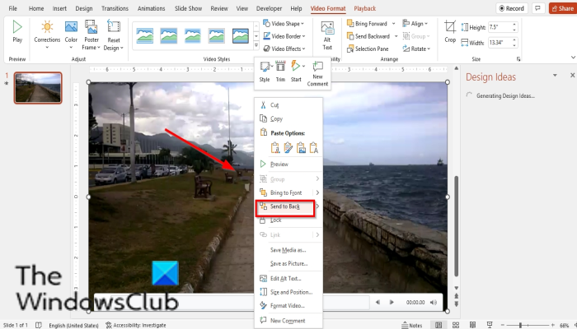Open the Video Shape dropdown
577x329 pixels.
pyautogui.click(x=284, y=24)
